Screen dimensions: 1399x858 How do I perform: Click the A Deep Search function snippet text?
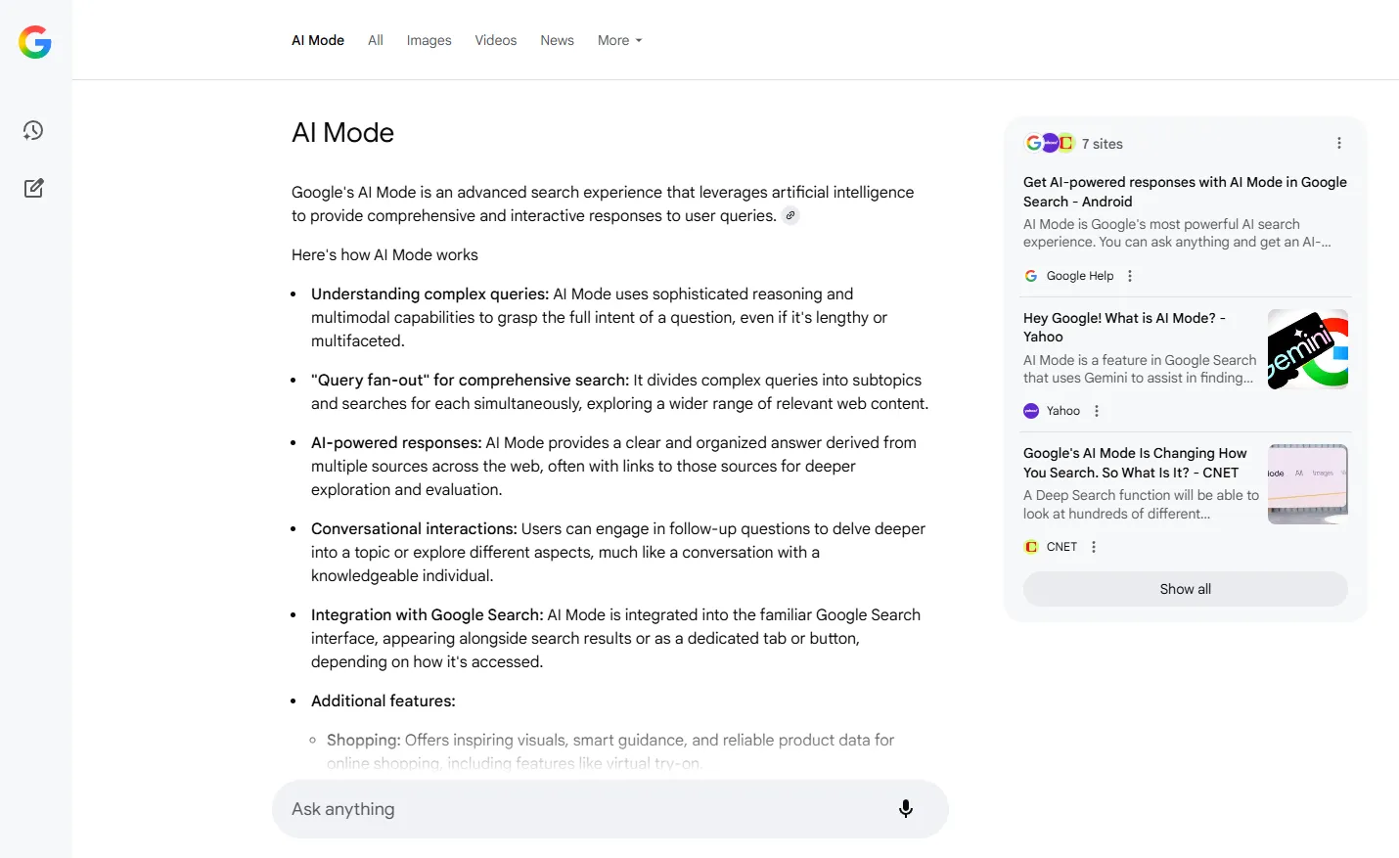point(1141,505)
